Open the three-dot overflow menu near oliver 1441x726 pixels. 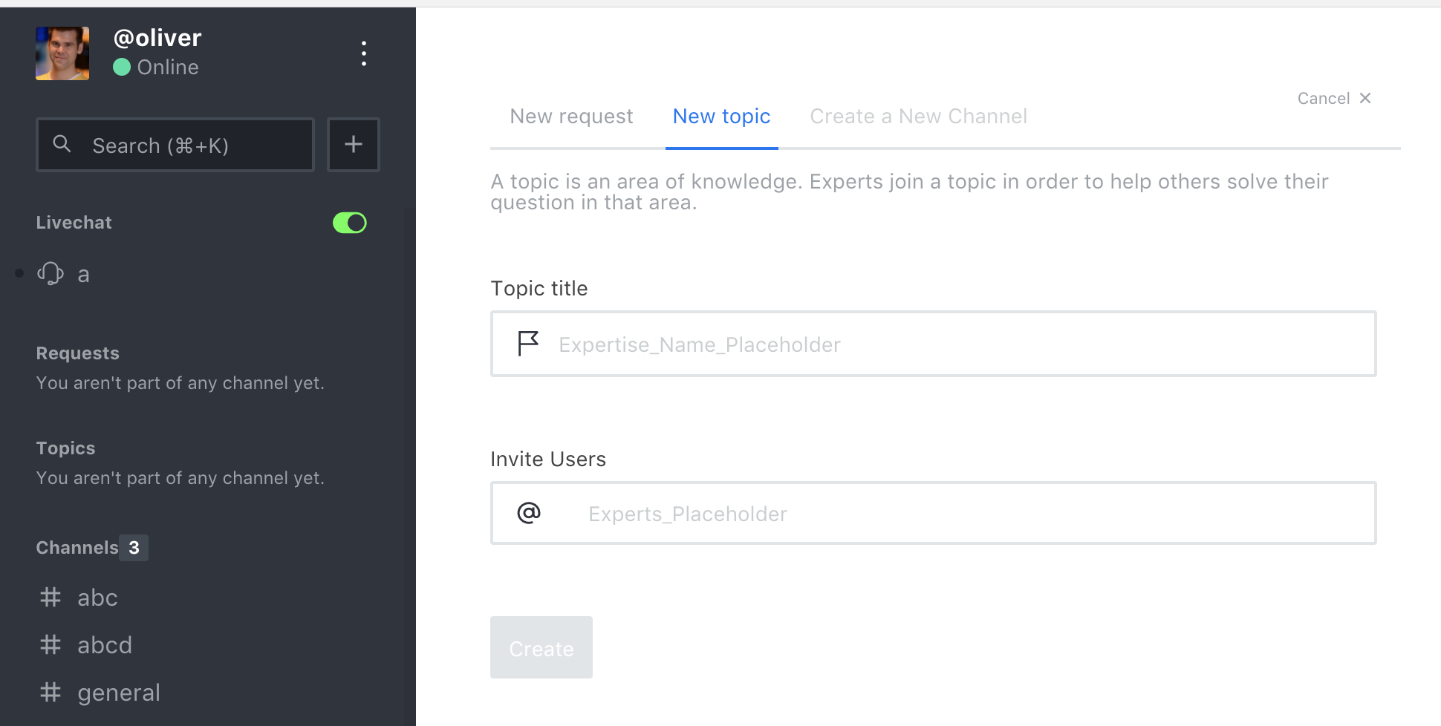point(363,53)
